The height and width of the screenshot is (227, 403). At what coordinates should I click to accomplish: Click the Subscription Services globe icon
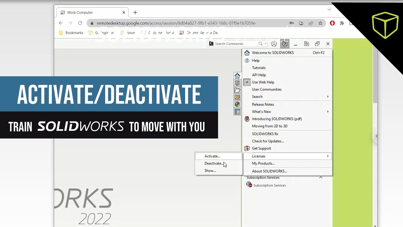(249, 185)
